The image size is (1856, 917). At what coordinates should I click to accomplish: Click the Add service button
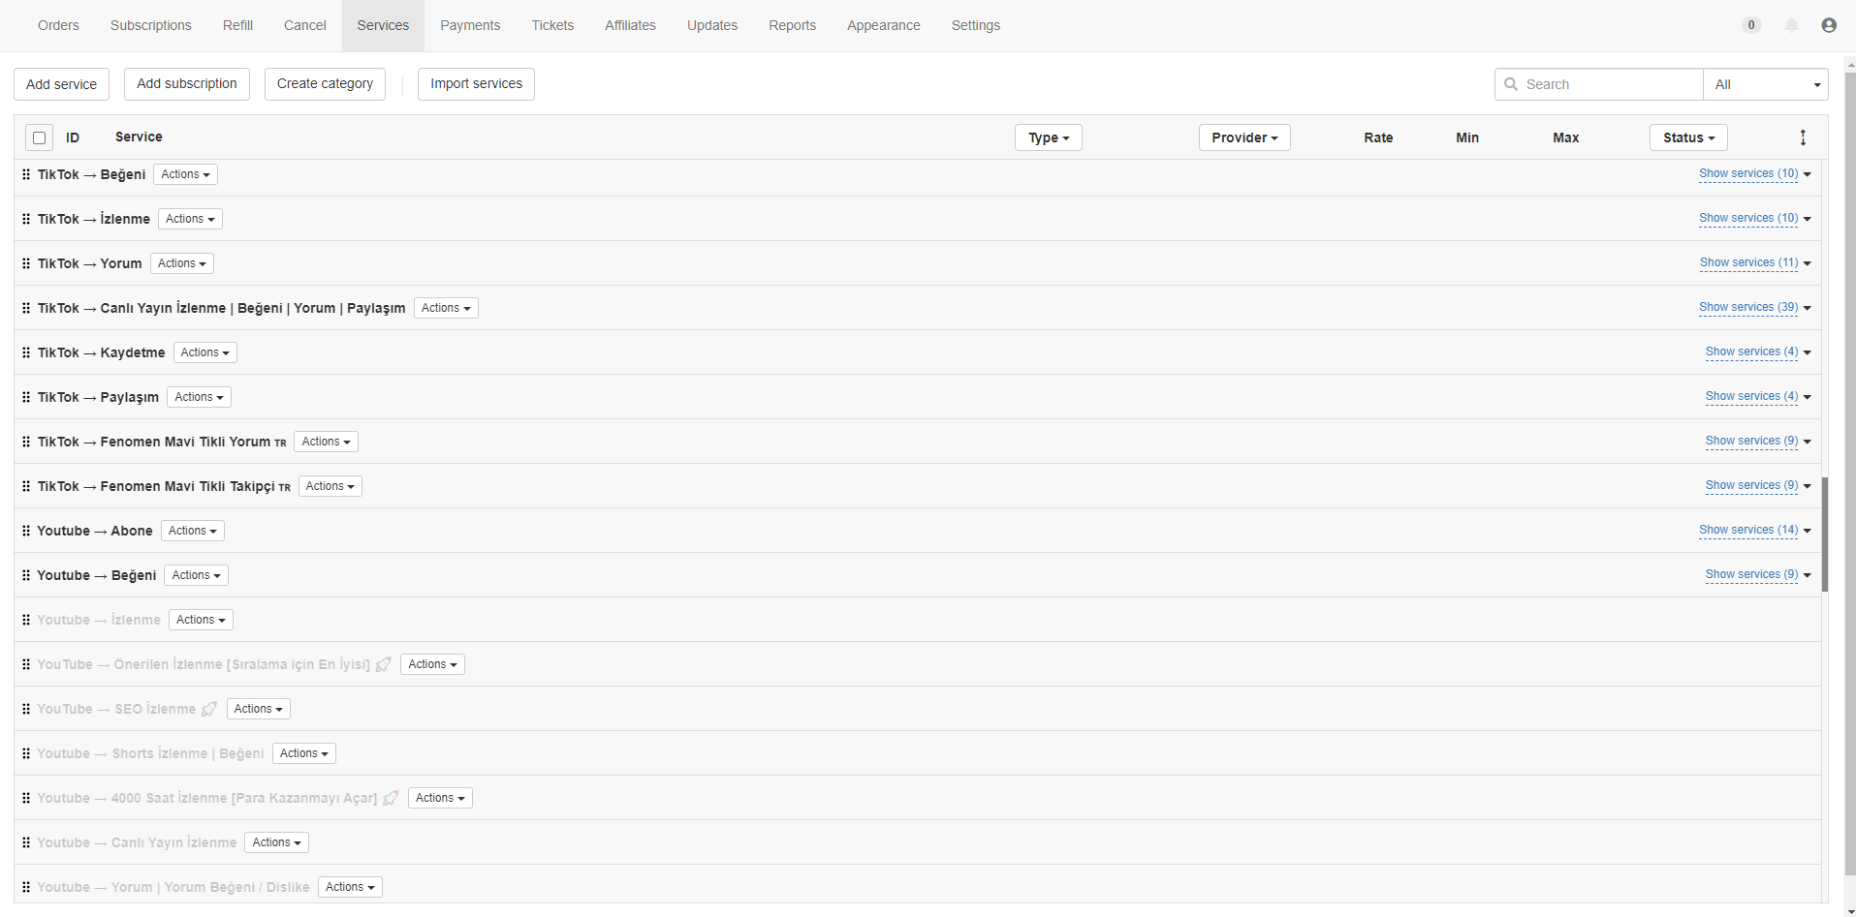click(61, 84)
